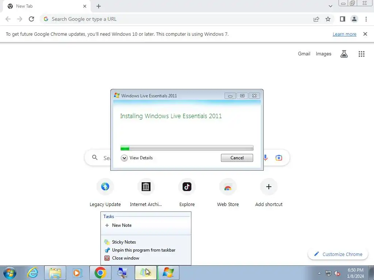This screenshot has height=280, width=374.
Task: Click the Google search box magnifier
Action: pyautogui.click(x=95, y=157)
